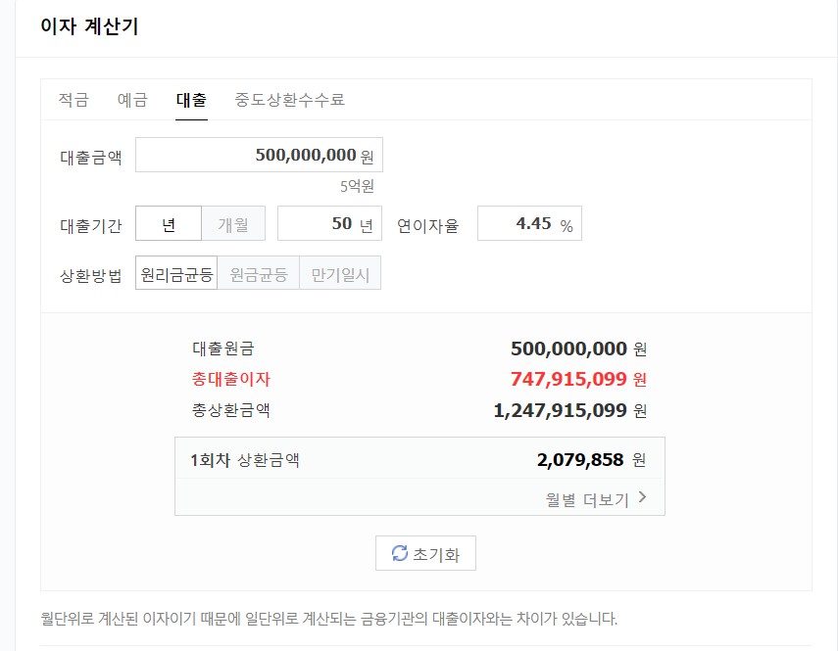Choose 원금균등 repayment method
The height and width of the screenshot is (651, 838).
259,273
